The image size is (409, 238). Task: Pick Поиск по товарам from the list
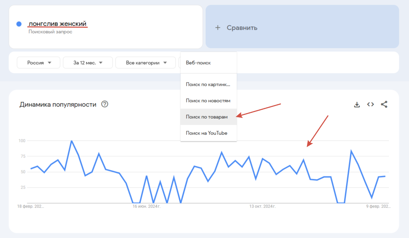click(x=208, y=117)
